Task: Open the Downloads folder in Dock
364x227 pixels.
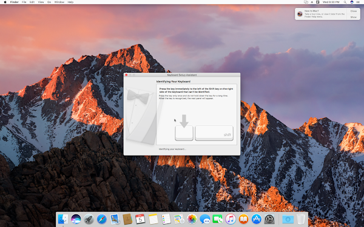Action: (288, 219)
